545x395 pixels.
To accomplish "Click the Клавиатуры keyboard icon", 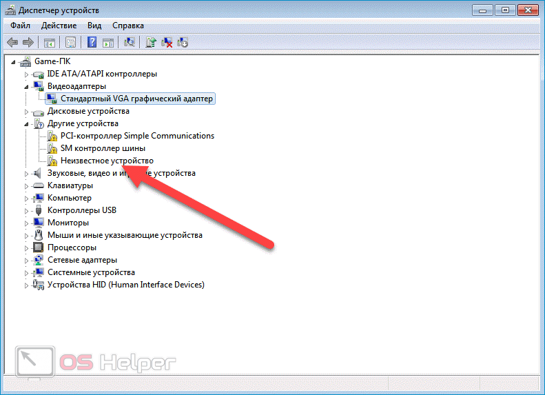I will tap(38, 185).
